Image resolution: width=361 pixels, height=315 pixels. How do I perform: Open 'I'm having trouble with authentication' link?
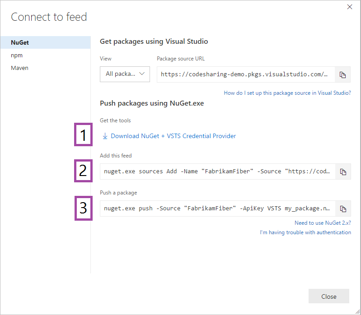[x=305, y=232]
